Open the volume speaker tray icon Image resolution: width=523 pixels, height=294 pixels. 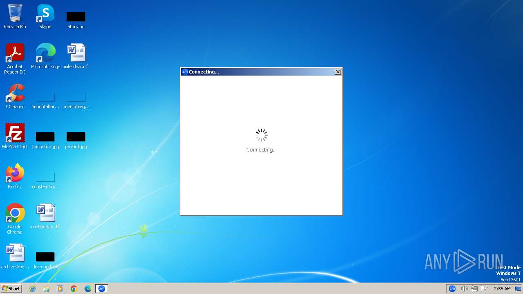click(464, 289)
